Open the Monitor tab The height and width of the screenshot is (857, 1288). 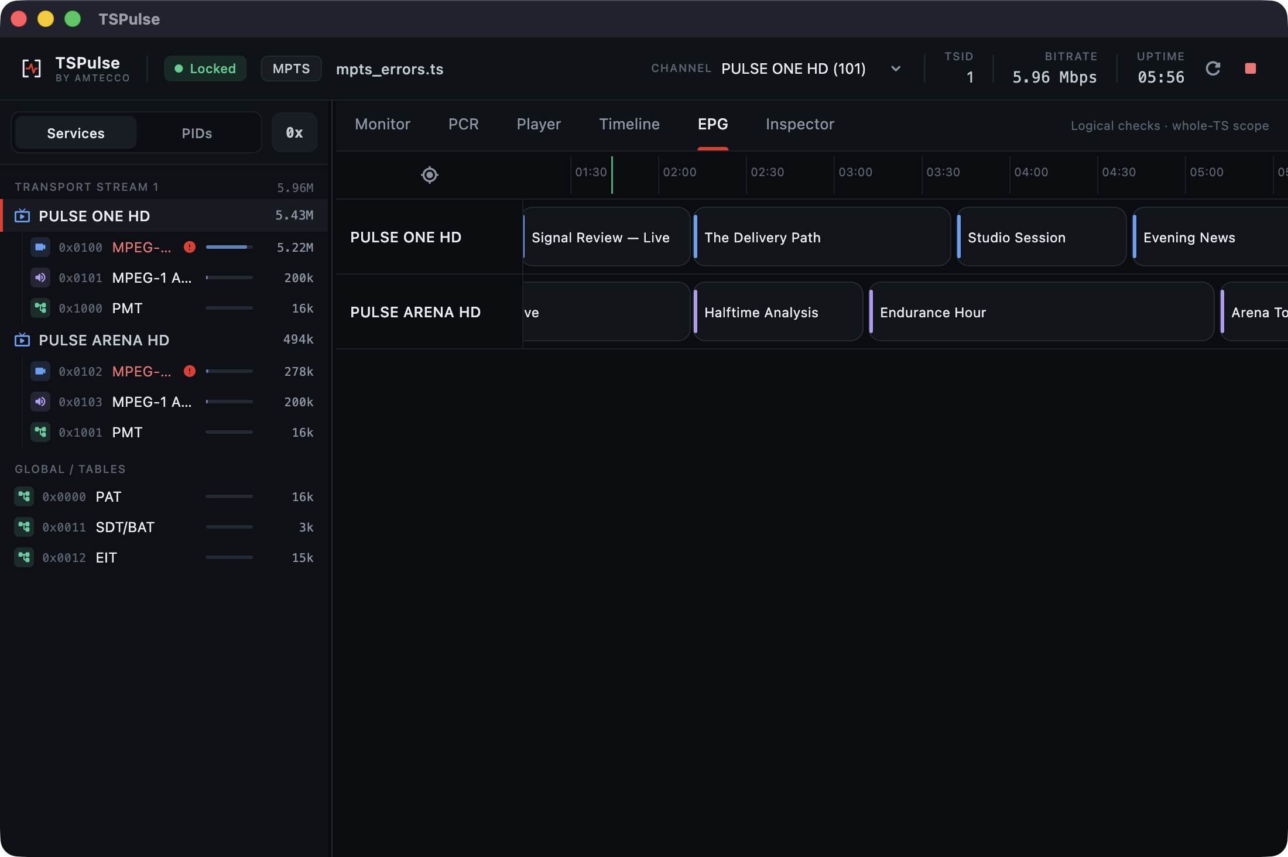point(383,124)
